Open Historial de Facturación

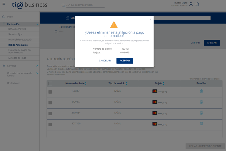coord(20,39)
